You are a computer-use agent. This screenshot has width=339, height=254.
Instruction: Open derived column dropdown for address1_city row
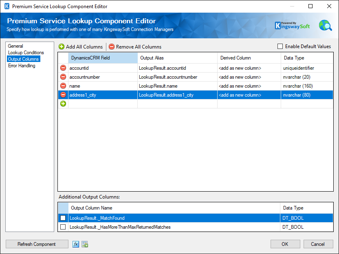click(x=249, y=95)
